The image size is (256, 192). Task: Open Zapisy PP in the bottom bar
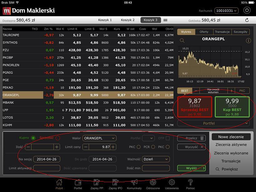(97, 184)
